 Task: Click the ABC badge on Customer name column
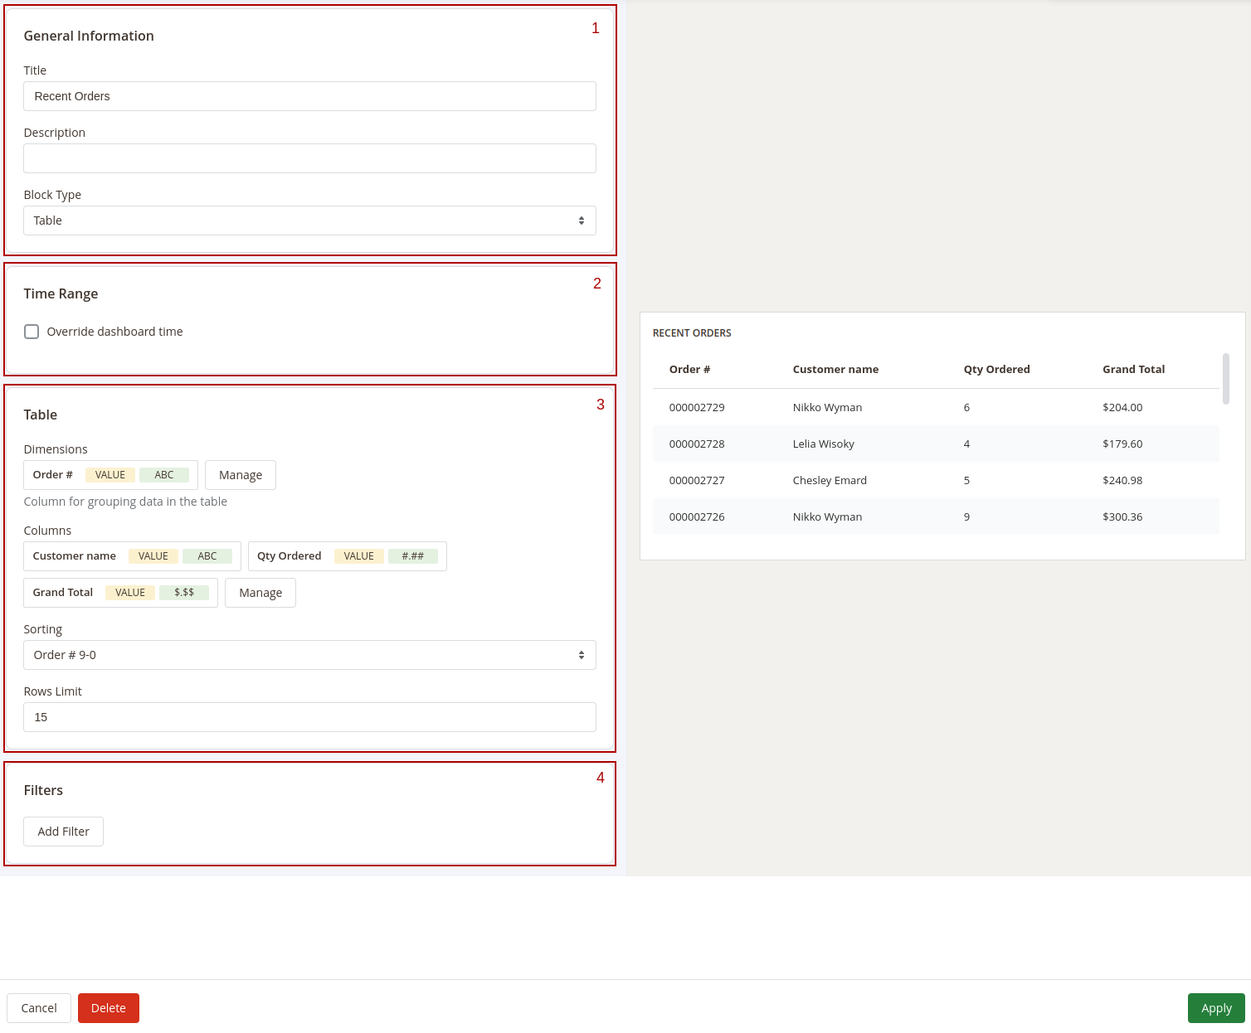[x=207, y=555]
